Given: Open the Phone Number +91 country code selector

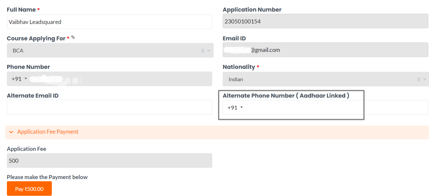Looking at the screenshot, I should pyautogui.click(x=19, y=79).
